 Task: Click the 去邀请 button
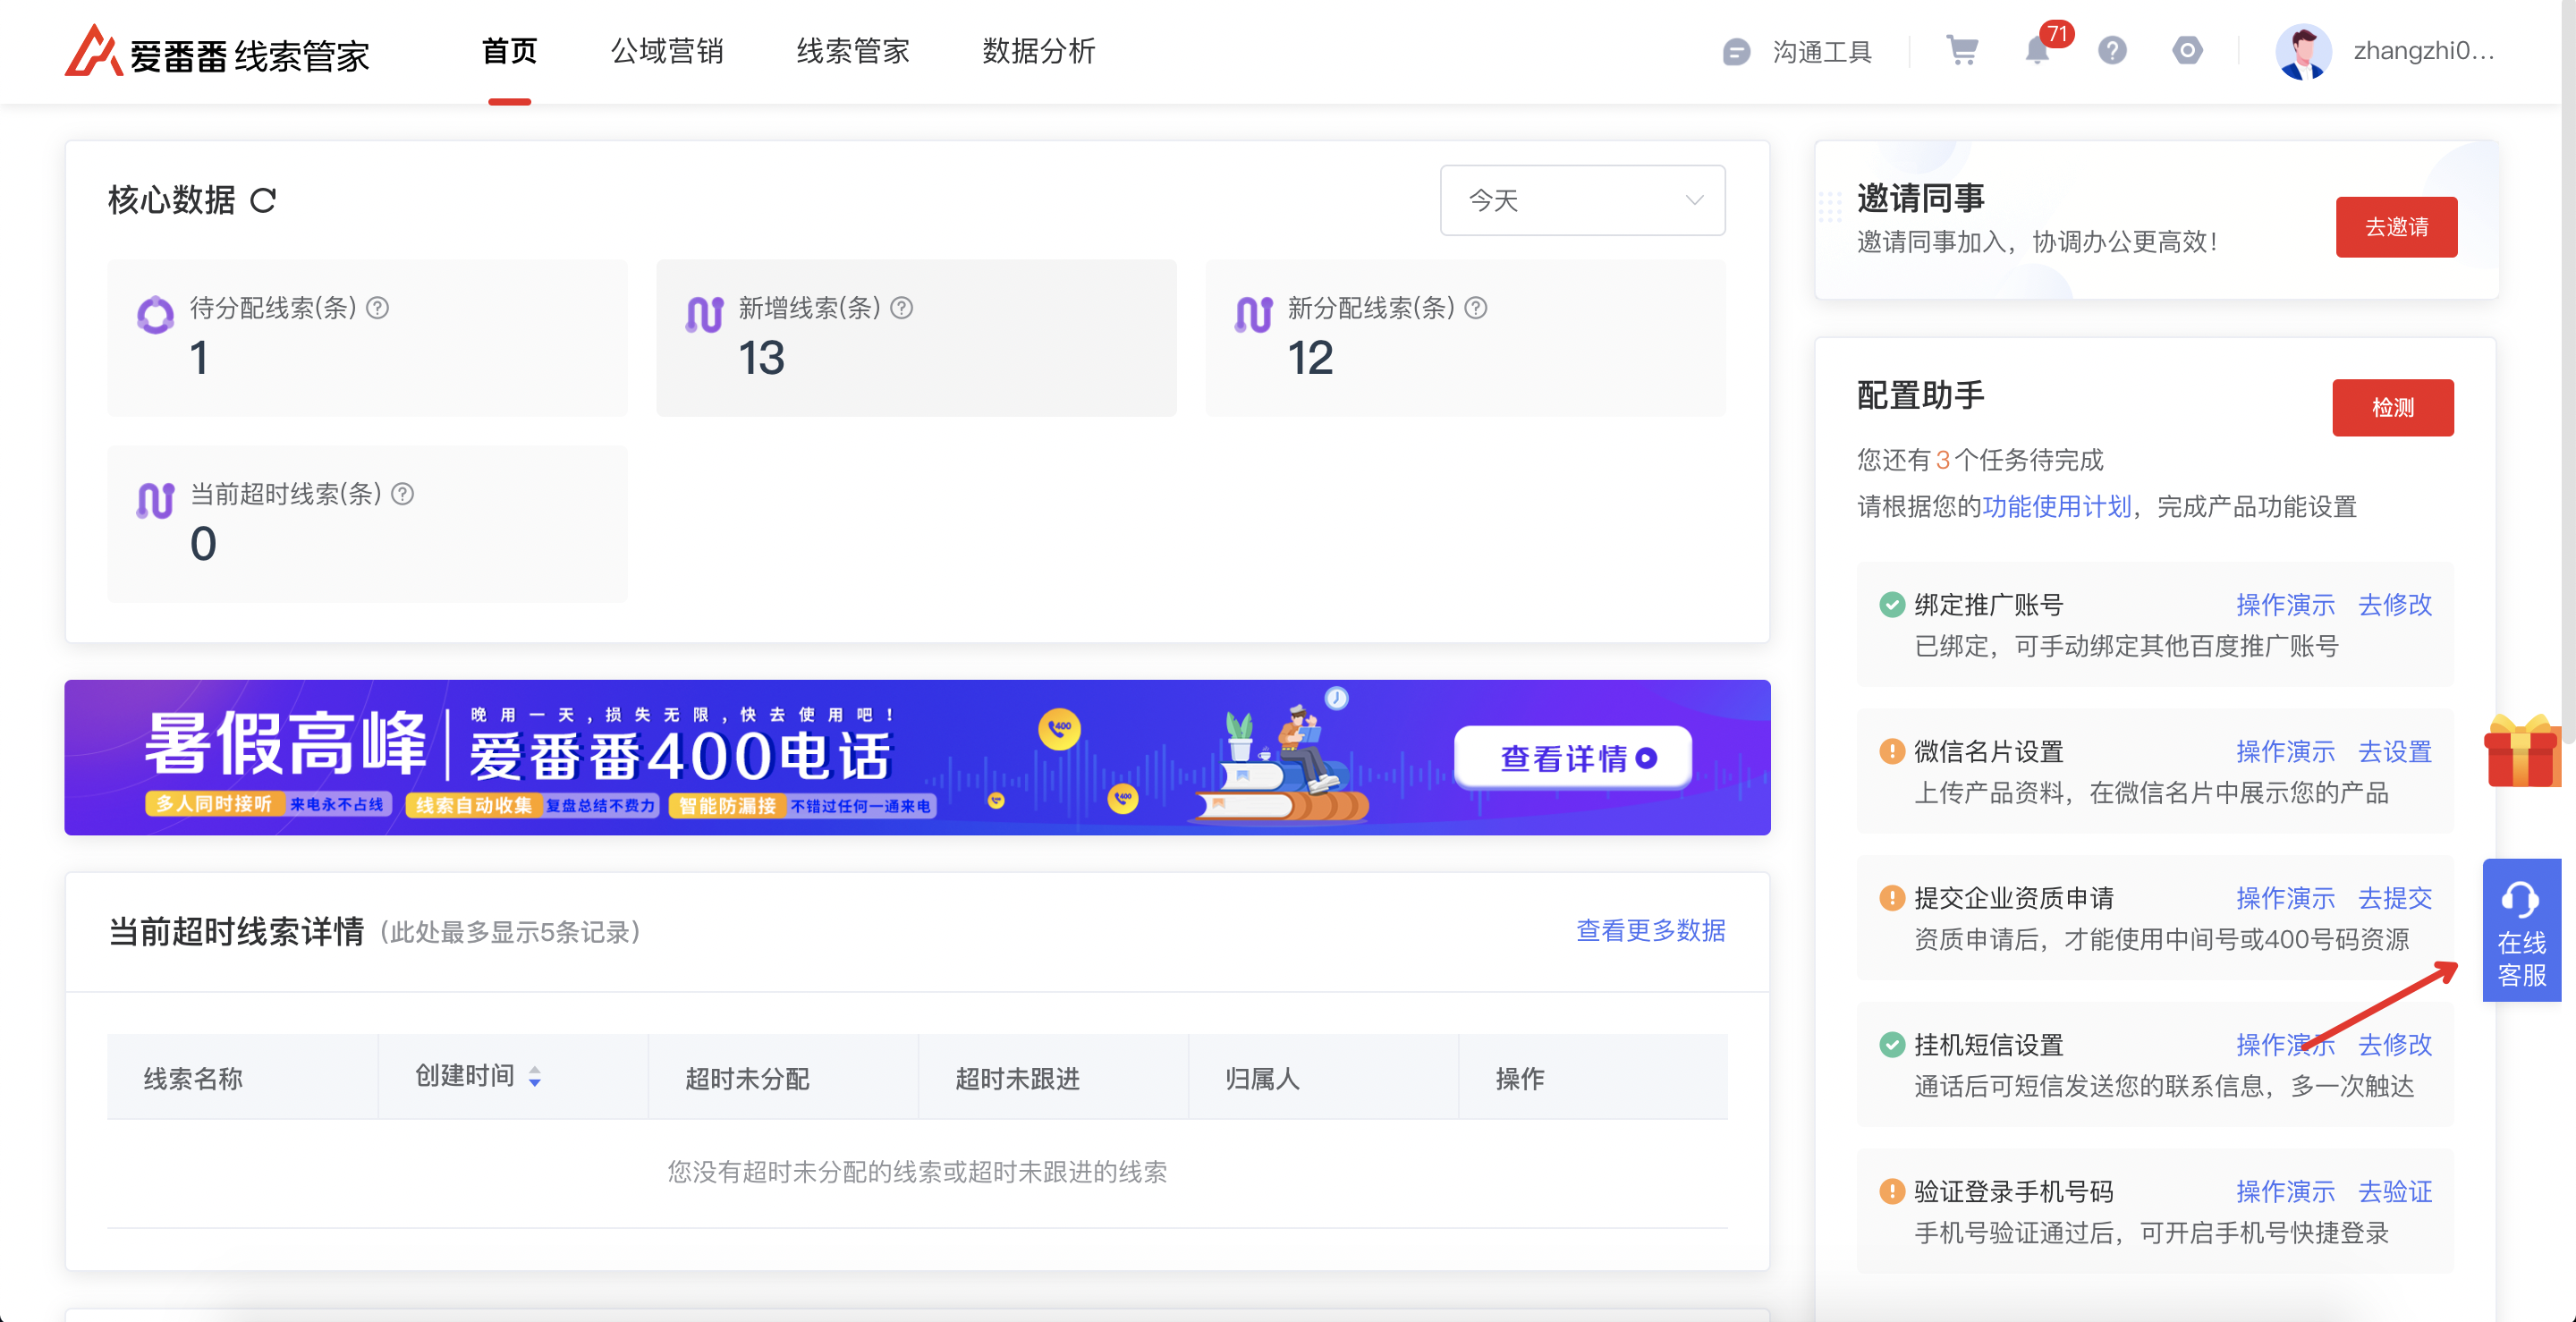[x=2396, y=227]
